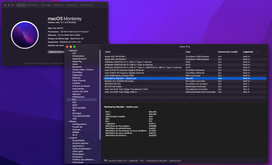
Task: Select Titan Ridge Thunderbolt 3 NHI row
Action: click(185, 89)
